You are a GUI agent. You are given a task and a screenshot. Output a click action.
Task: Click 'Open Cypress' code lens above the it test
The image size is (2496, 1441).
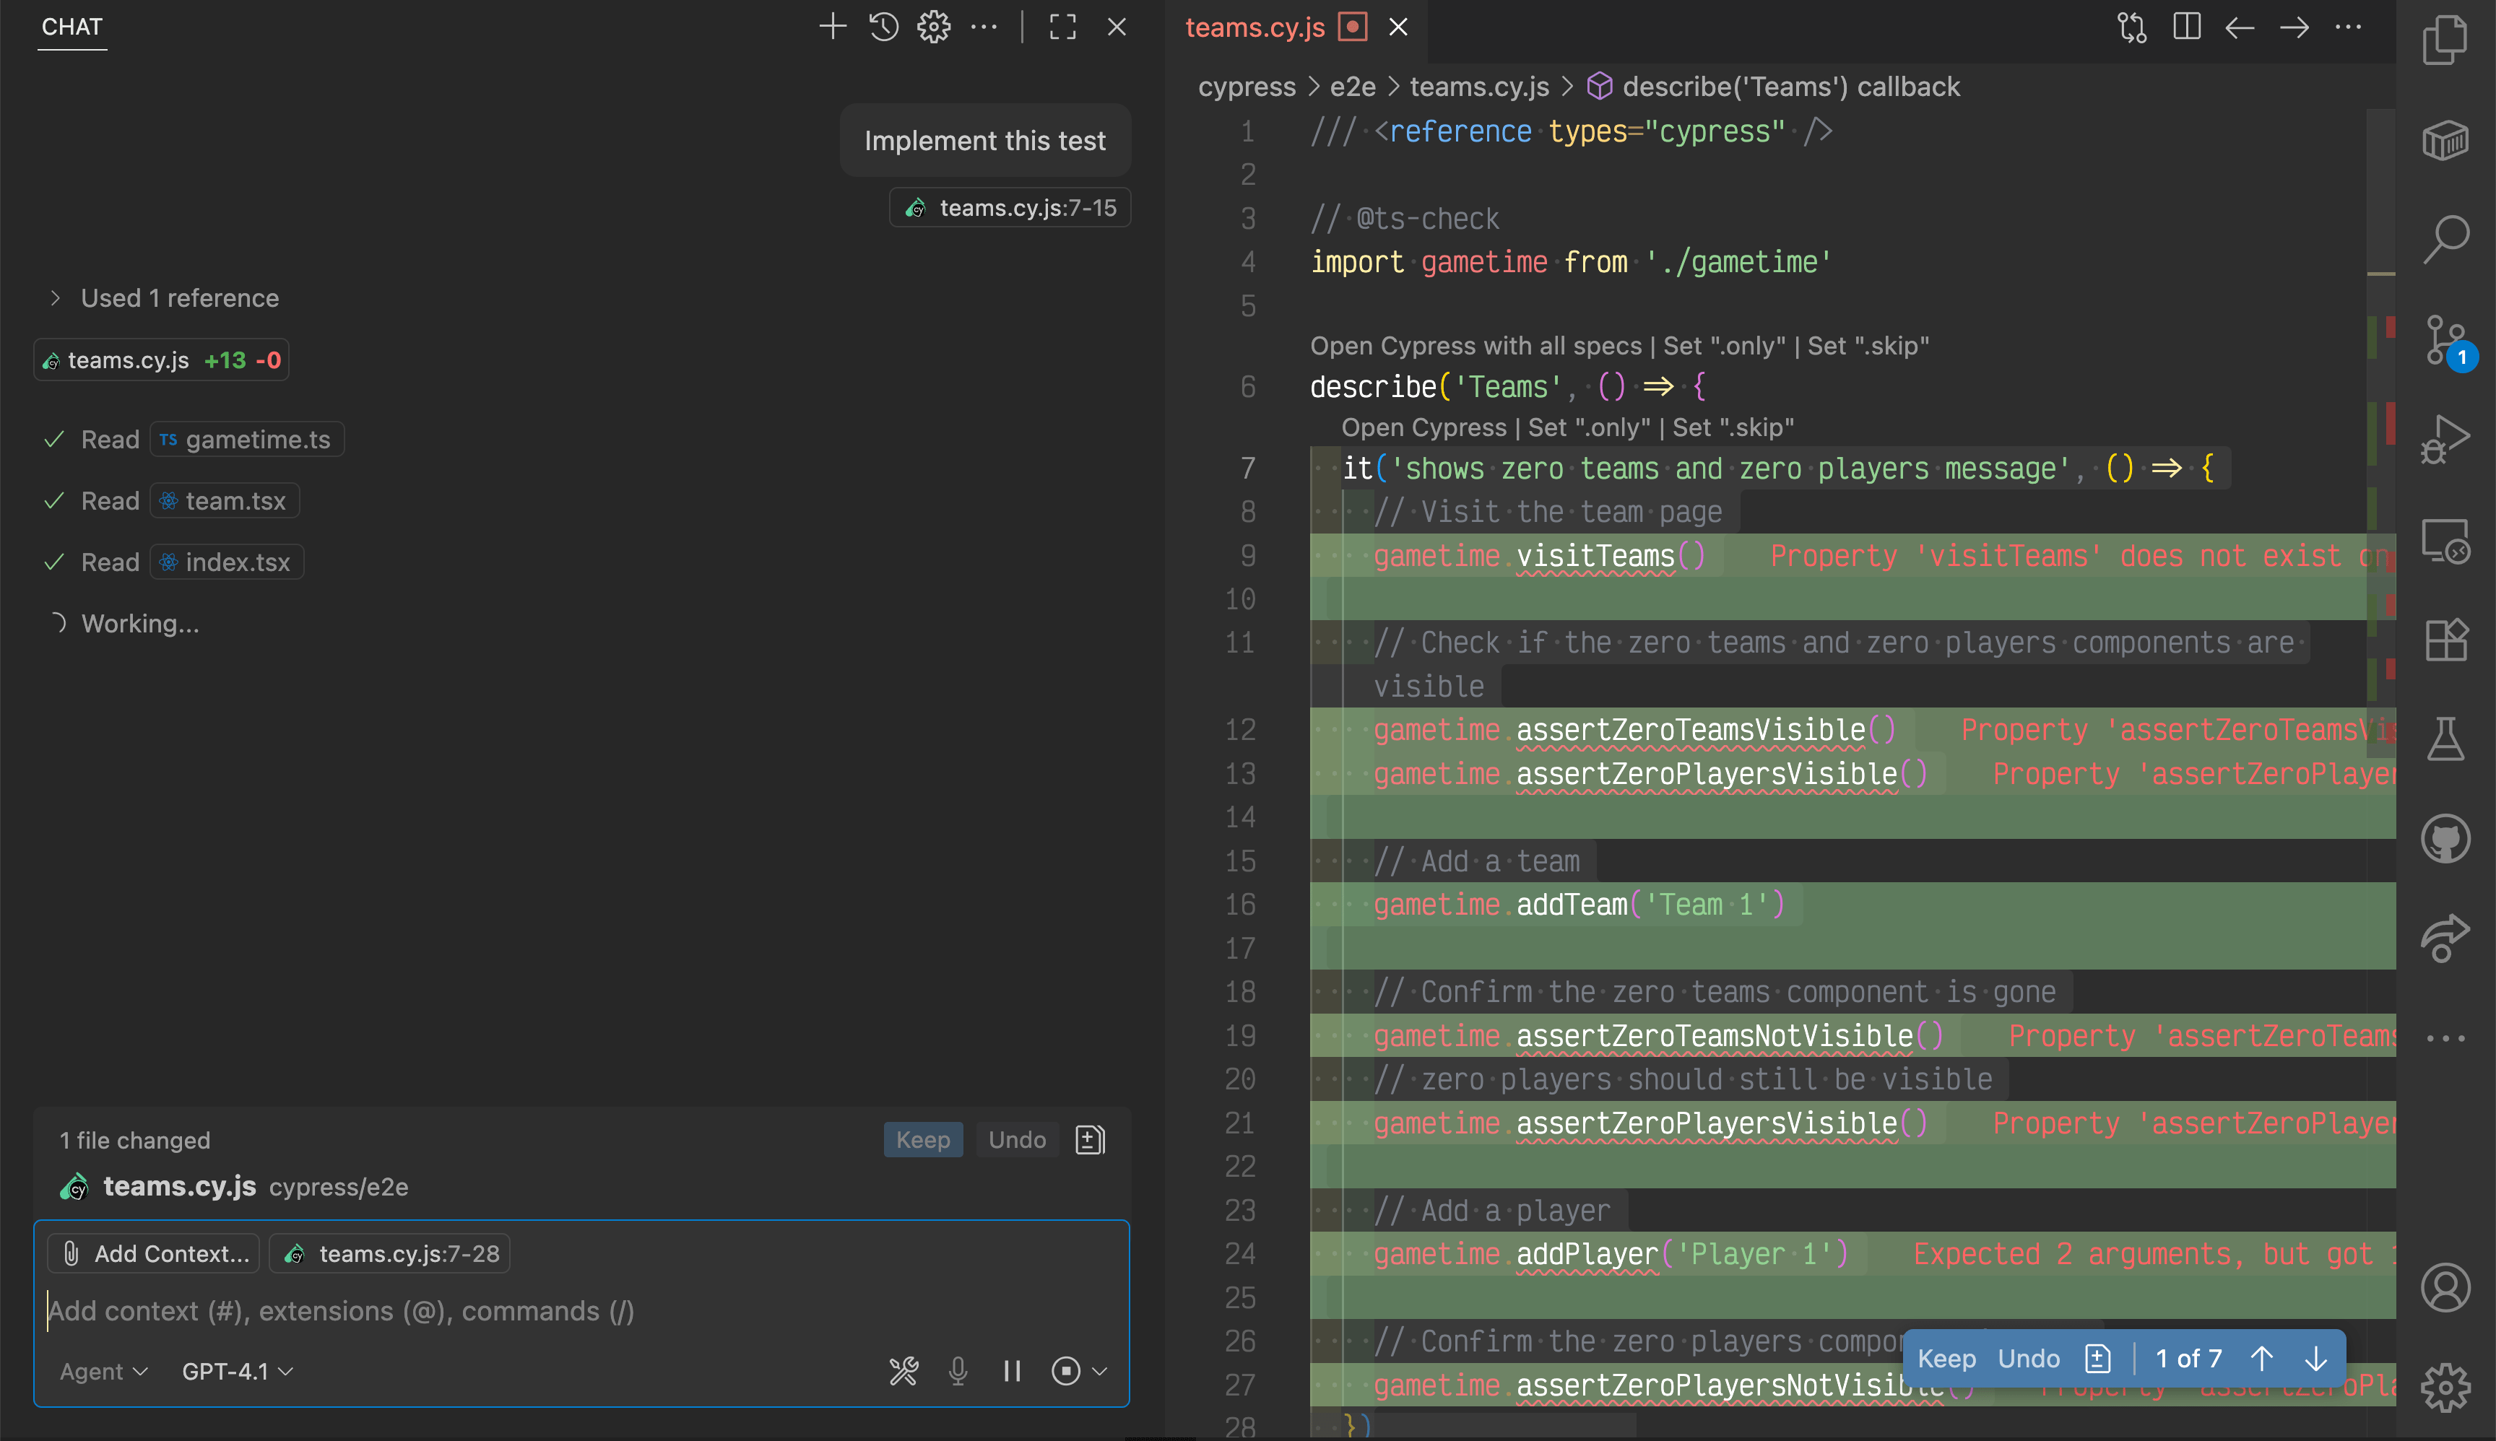point(1423,427)
